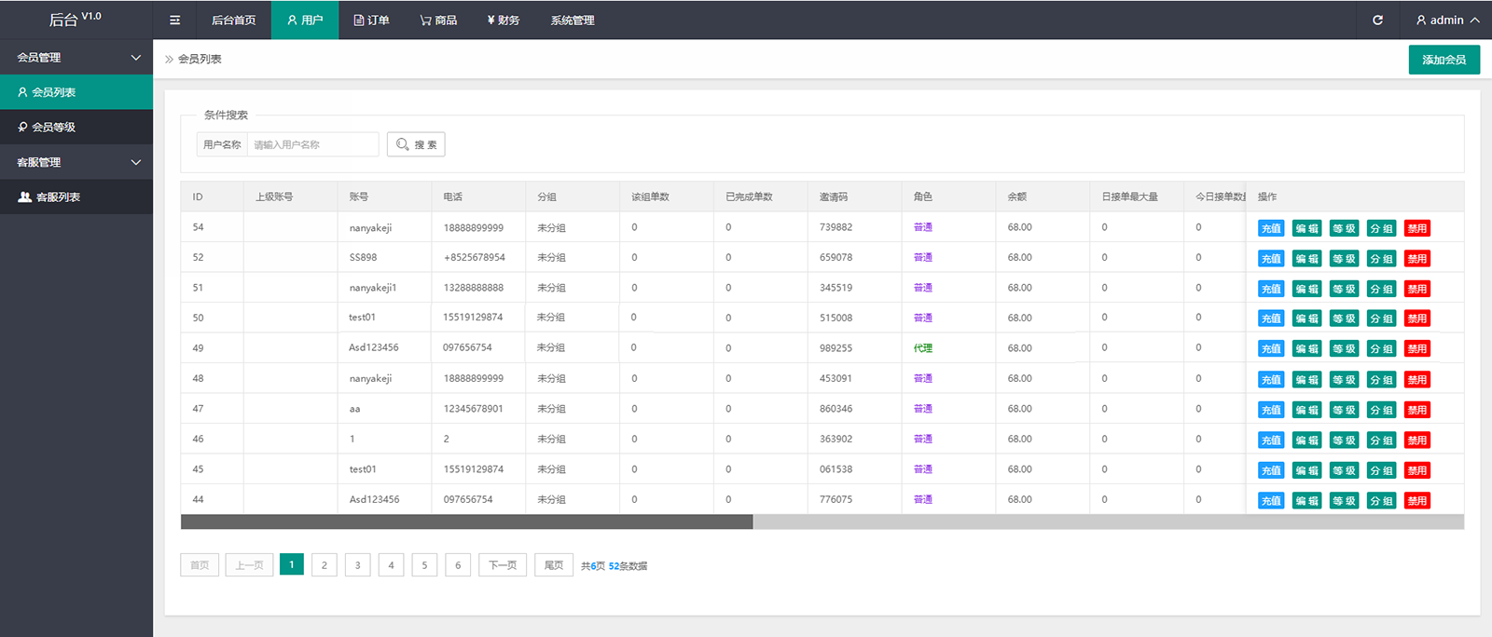Click the 添加会员 button
1492x637 pixels.
[1444, 60]
